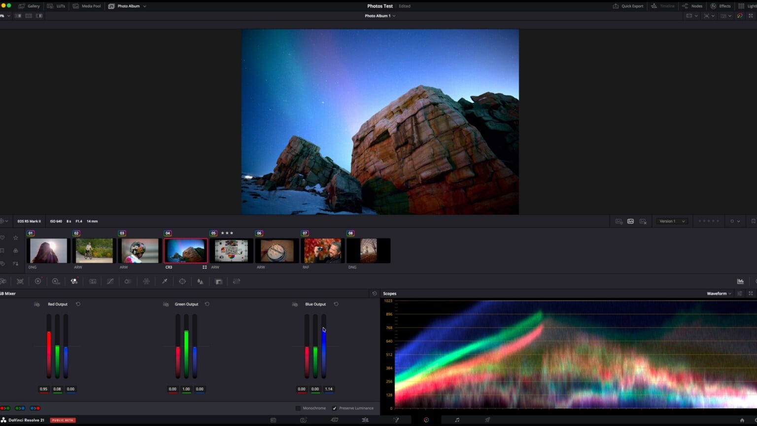Open the Nodes panel
Screen dimensions: 757x426
(692, 6)
